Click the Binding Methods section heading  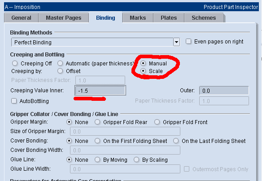click(31, 33)
